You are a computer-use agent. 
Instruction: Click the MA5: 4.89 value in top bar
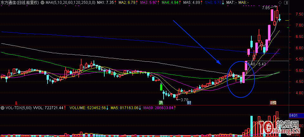pos(191,3)
